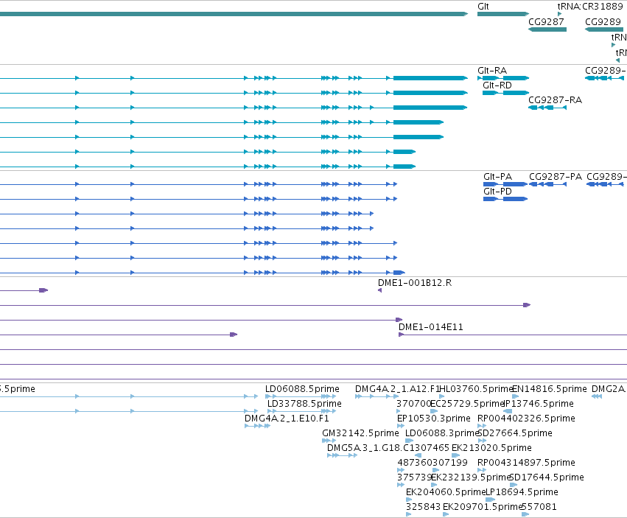Image resolution: width=627 pixels, height=518 pixels.
Task: Open the DMG4A.2_1.E10.F1 EST label
Action: coord(287,419)
